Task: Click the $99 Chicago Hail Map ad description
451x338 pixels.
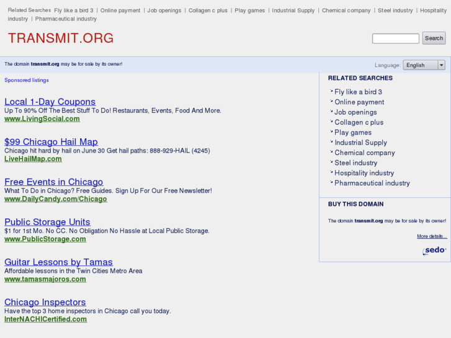Action: pyautogui.click(x=107, y=151)
